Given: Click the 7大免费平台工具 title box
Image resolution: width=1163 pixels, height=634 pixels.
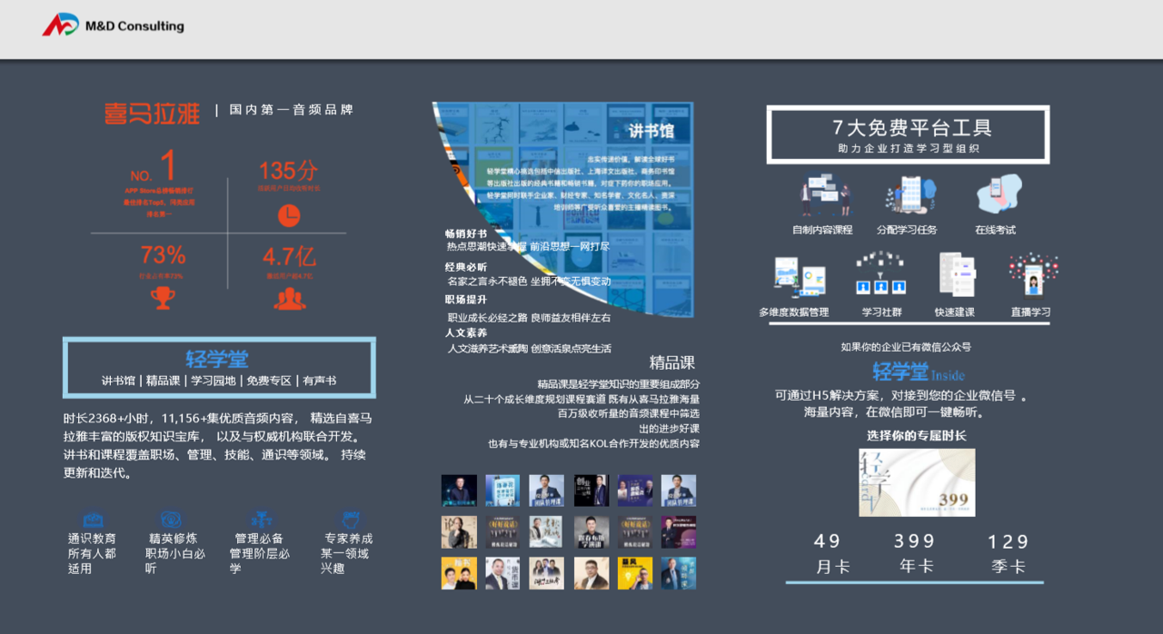Looking at the screenshot, I should (909, 134).
